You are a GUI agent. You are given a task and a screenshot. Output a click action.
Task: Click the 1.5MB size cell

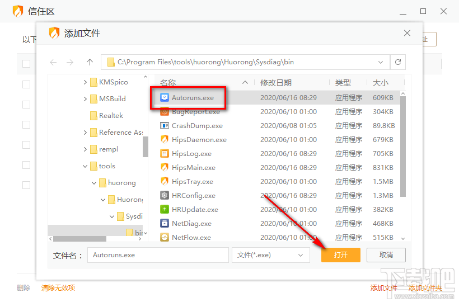tap(383, 182)
